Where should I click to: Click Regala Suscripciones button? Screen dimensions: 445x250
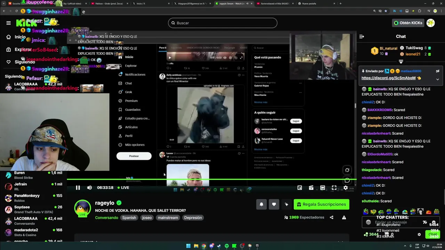[x=321, y=205]
